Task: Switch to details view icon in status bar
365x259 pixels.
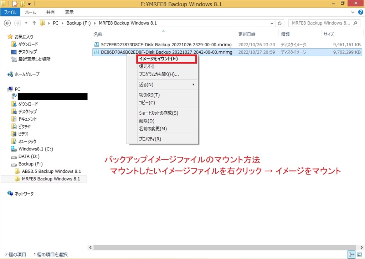Action: 351,255
